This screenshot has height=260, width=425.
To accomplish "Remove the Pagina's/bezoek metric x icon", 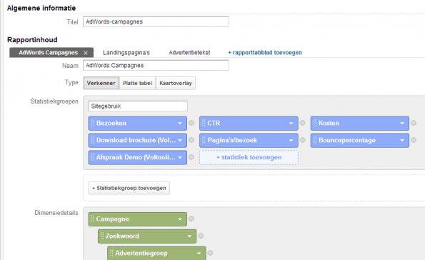I will pos(302,140).
